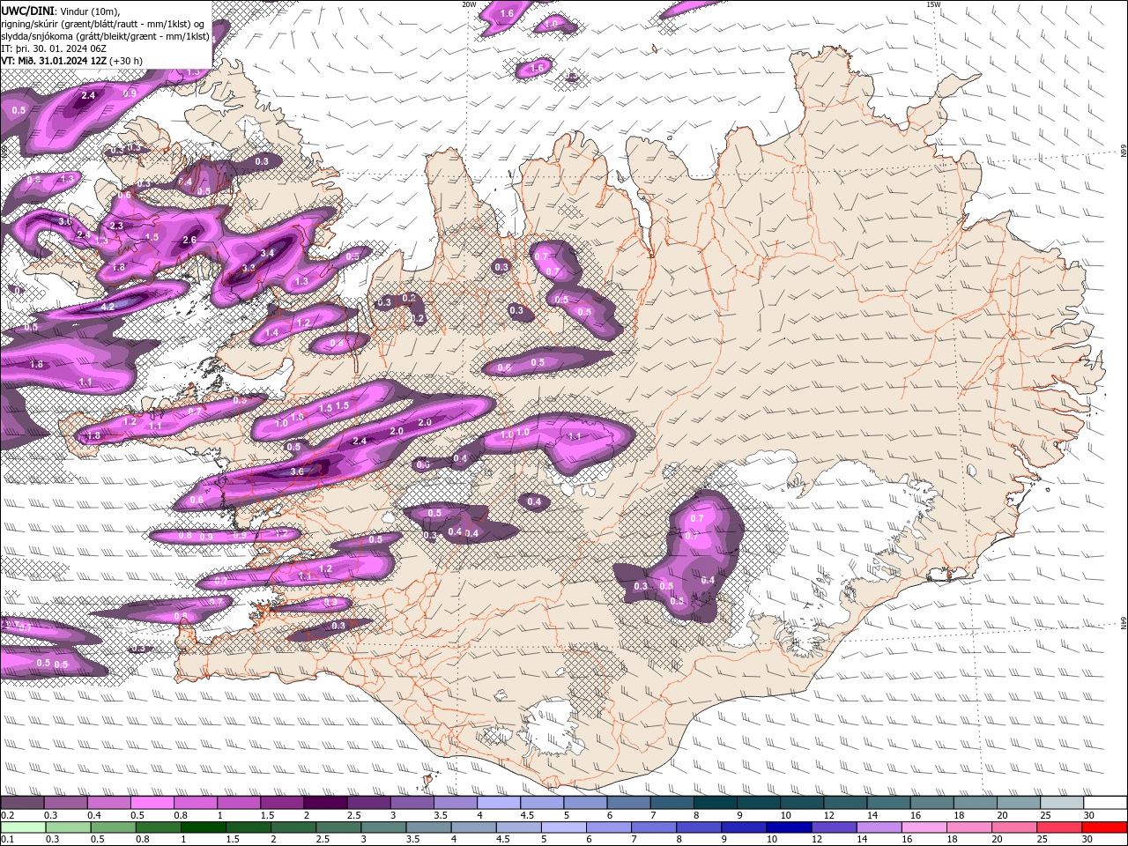1128x846 pixels.
Task: Click the top-row legend swatch between 3 and 3.5
Action: (412, 803)
